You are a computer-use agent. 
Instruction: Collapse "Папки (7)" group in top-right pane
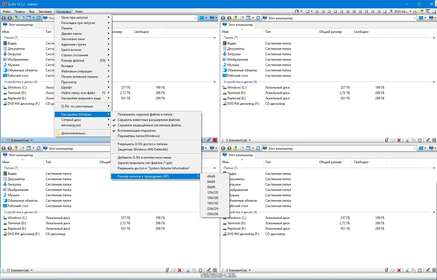(x=434, y=38)
